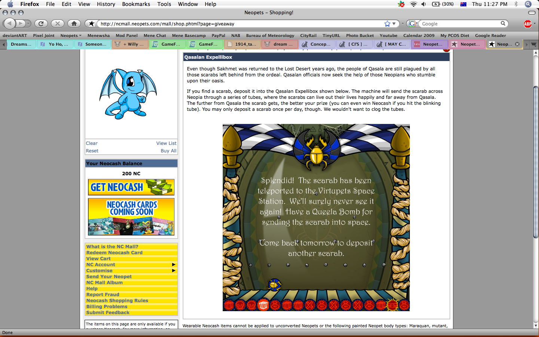Click the battery 30% indicator
This screenshot has width=539, height=337.
click(x=443, y=4)
